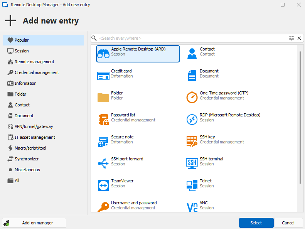The height and width of the screenshot is (229, 305).
Task: Show the Credential management category
Action: [43, 72]
